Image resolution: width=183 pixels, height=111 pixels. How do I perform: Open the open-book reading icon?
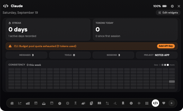pyautogui.click(x=99, y=103)
